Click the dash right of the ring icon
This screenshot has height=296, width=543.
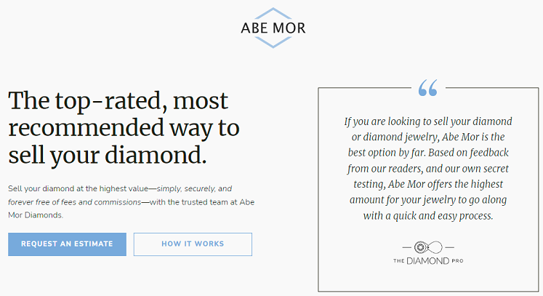(x=449, y=247)
